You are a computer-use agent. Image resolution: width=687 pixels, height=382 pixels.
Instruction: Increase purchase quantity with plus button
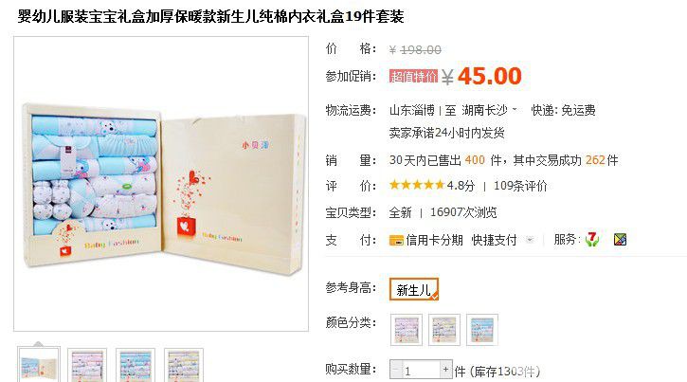(x=445, y=370)
